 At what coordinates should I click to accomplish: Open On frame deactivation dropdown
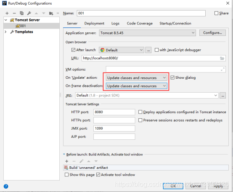click(x=137, y=86)
